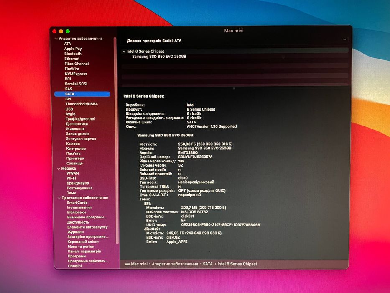
Task: Open the NVMExpress section
Action: [76, 74]
